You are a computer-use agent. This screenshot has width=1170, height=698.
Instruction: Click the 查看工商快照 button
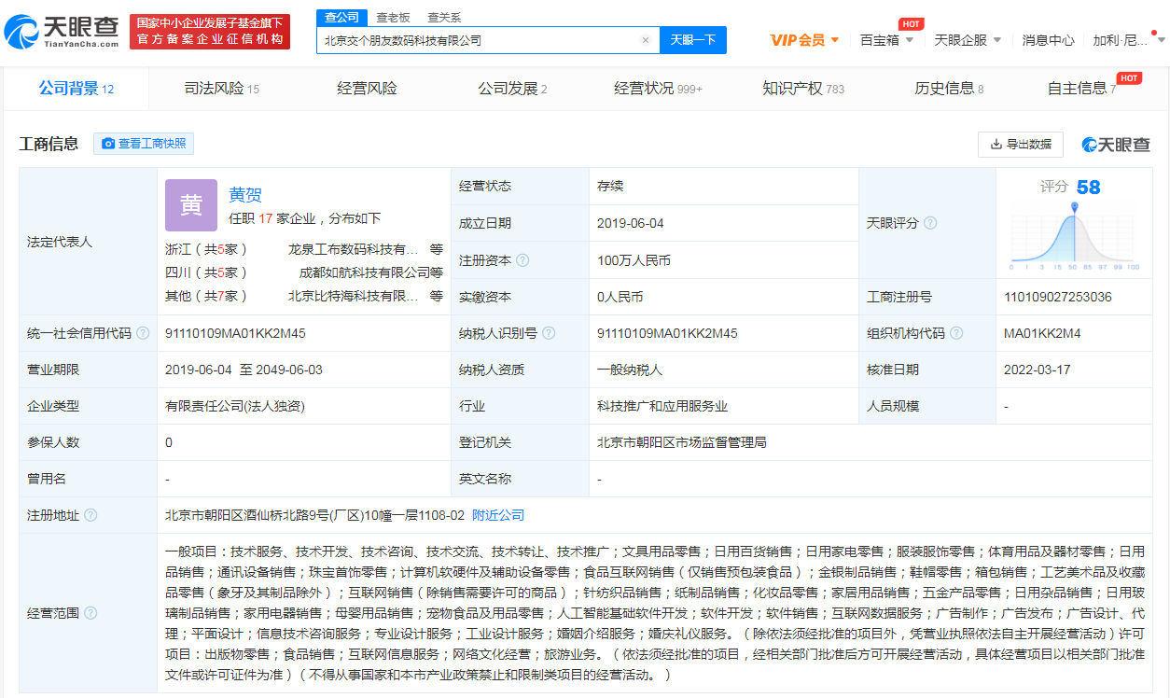click(144, 144)
